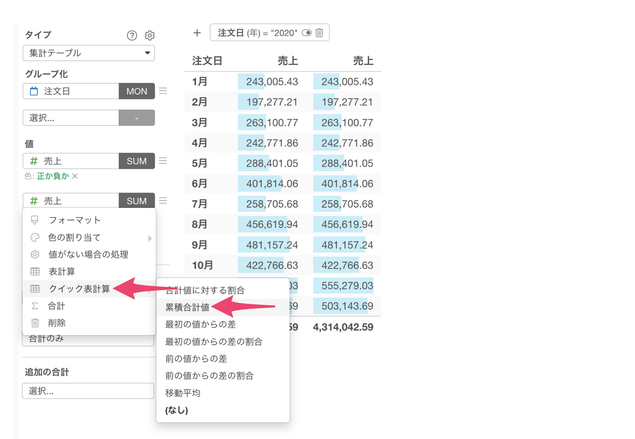Select 累積合計値 from the submenu
Screen dimensions: 635x439
(187, 307)
